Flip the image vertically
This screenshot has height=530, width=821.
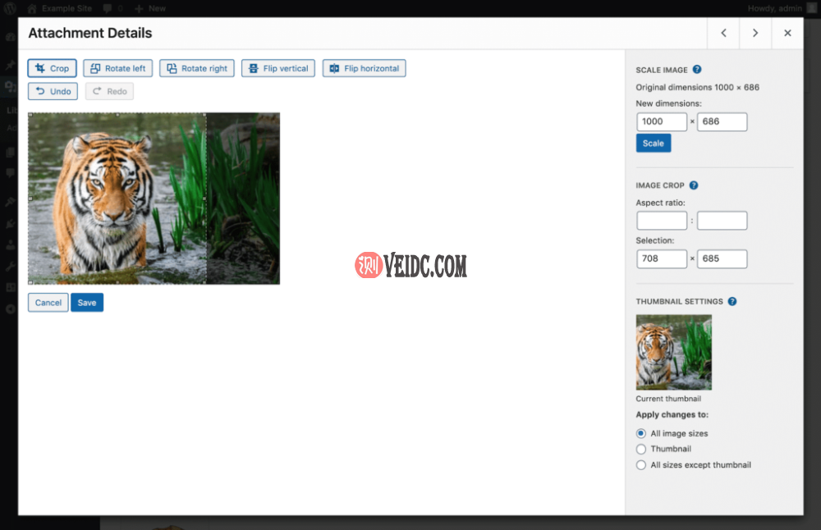pos(278,68)
